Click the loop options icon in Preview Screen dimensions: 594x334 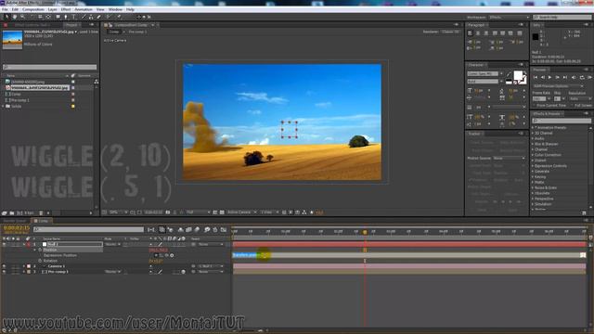pos(582,77)
